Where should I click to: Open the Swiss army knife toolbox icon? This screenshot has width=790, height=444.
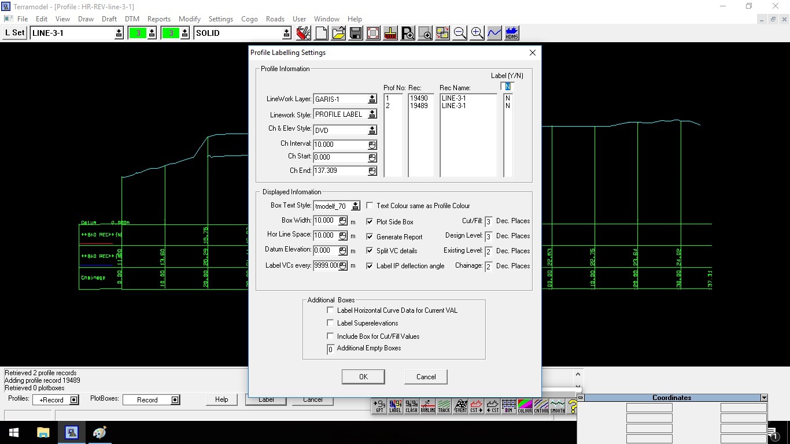tap(304, 33)
